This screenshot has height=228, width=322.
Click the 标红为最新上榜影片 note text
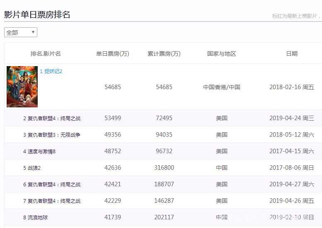[296, 16]
